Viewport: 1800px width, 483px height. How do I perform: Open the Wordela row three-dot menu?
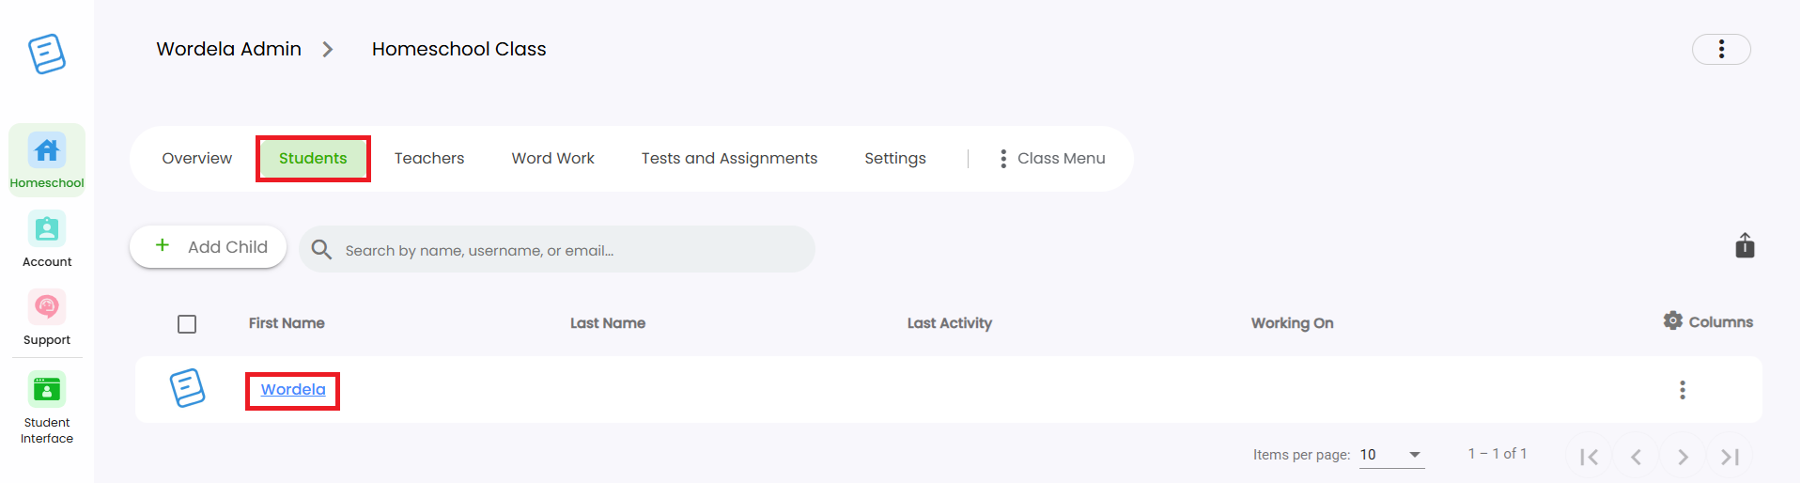point(1683,389)
